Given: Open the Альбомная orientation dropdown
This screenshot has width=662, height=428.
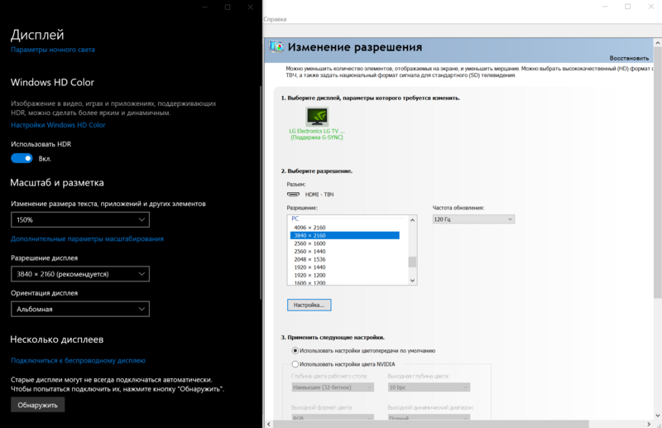Looking at the screenshot, I should (x=80, y=309).
